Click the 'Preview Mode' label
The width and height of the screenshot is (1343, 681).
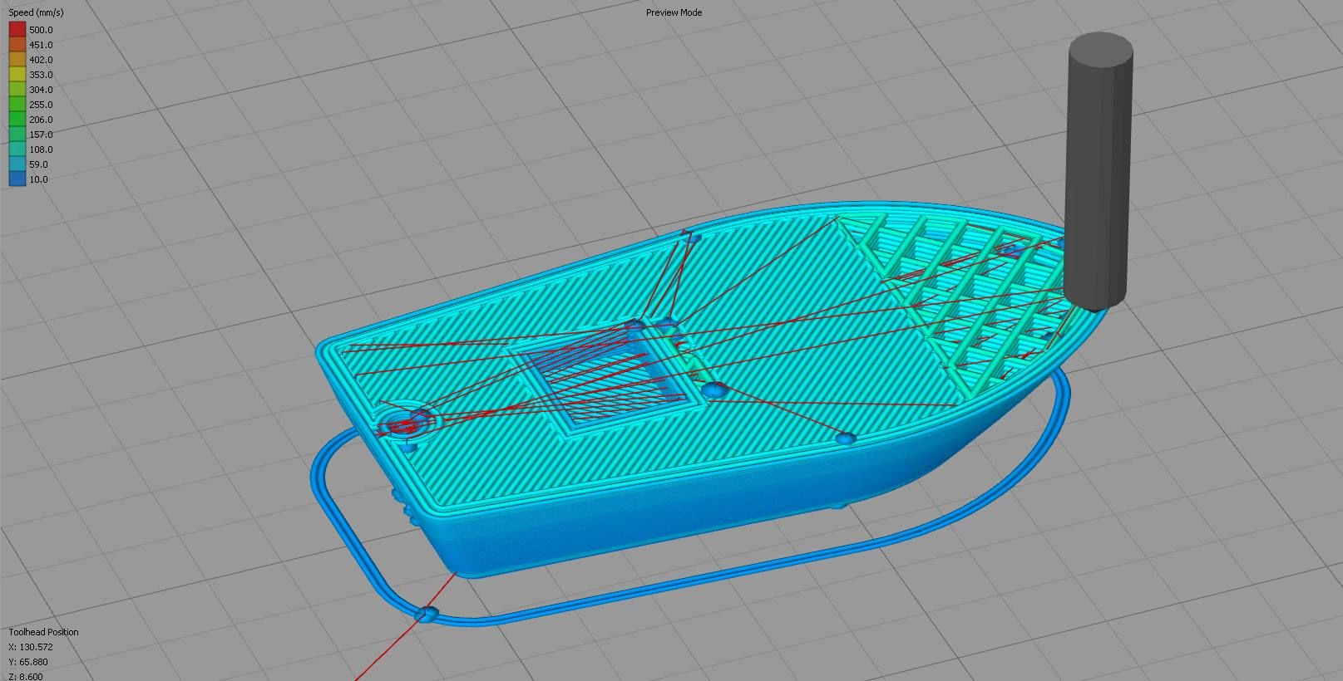point(674,12)
